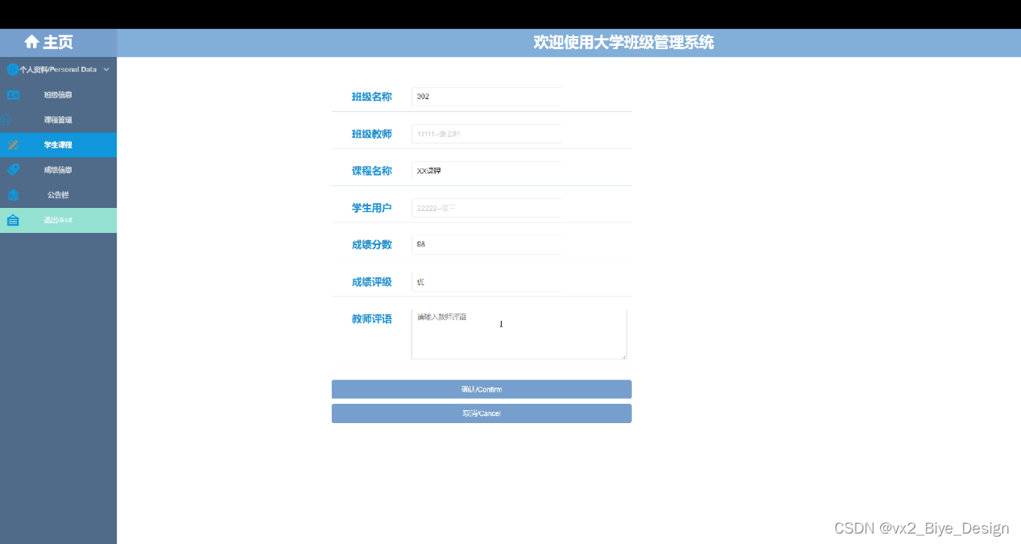Click the user avatar icon for 个人资料

click(12, 69)
